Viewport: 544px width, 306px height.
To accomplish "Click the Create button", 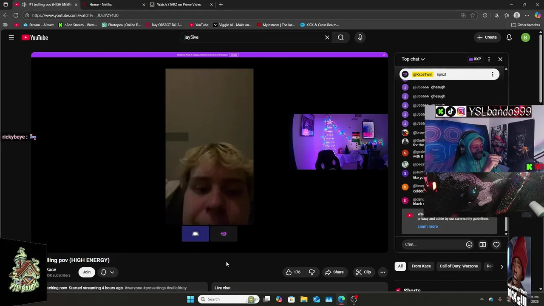I will pos(487,37).
